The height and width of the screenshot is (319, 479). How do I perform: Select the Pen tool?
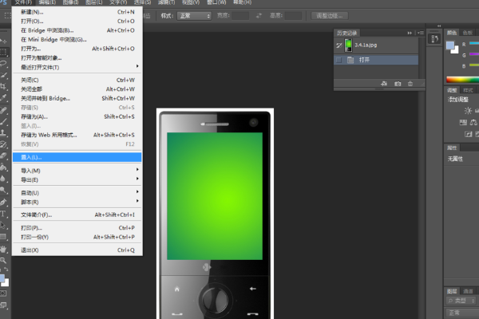coord(4,202)
